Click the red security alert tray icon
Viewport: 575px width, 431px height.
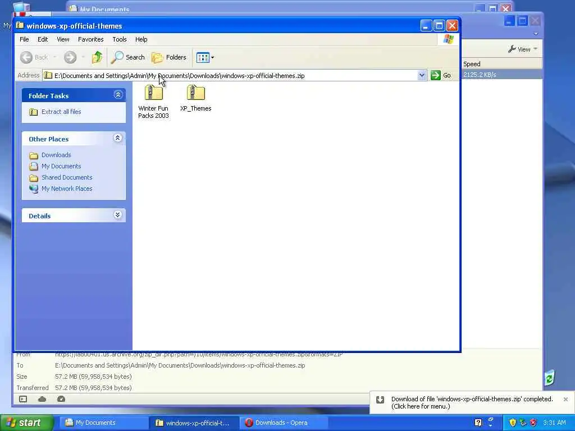(533, 423)
